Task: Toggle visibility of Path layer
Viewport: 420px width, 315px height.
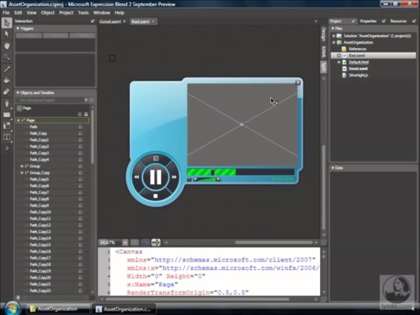Action: 80,127
